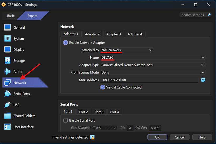Select Display in the sidebar
216x144 pixels.
coord(19,50)
